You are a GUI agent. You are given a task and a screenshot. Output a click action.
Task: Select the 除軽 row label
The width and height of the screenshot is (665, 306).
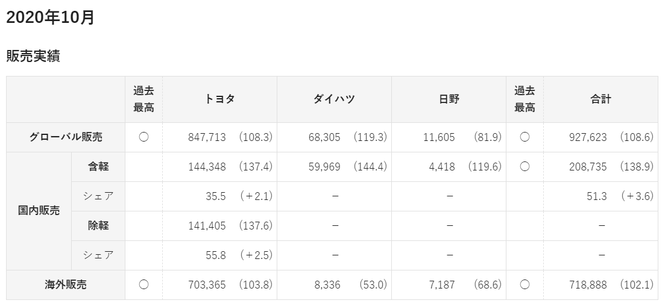tap(98, 226)
